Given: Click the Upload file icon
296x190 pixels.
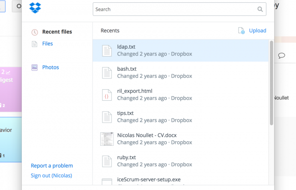Looking at the screenshot, I should click(x=241, y=31).
